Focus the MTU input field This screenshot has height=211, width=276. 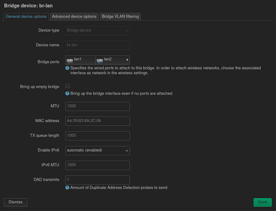(x=98, y=106)
